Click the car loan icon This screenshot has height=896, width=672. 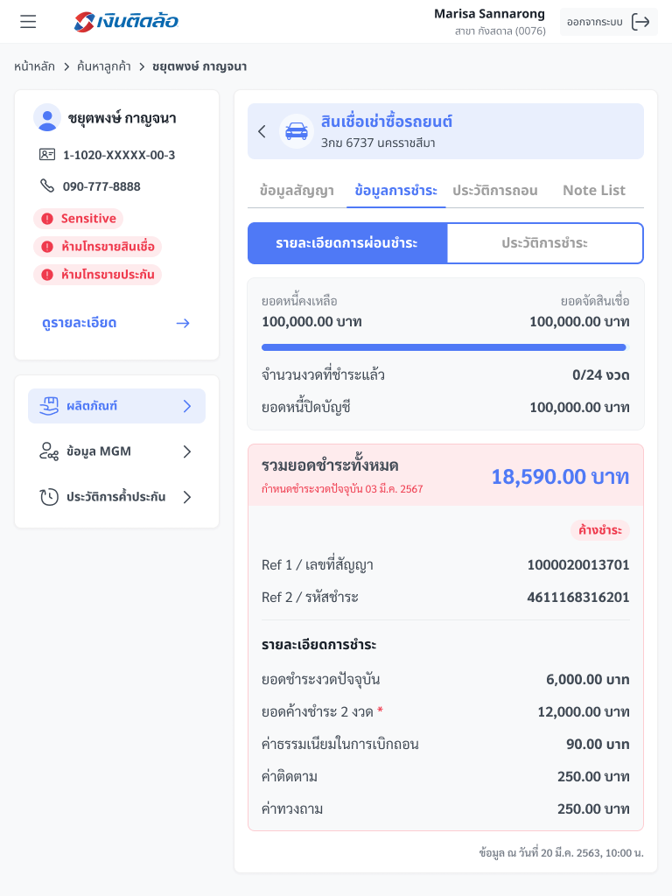click(x=297, y=131)
